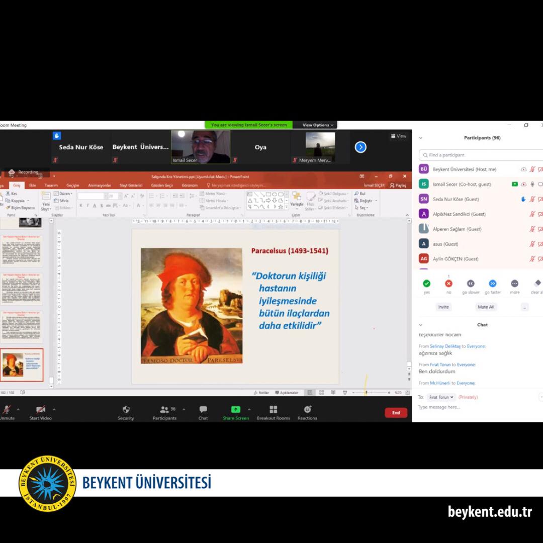Collapse the Chat panel chevron
The height and width of the screenshot is (543, 543).
pos(421,325)
